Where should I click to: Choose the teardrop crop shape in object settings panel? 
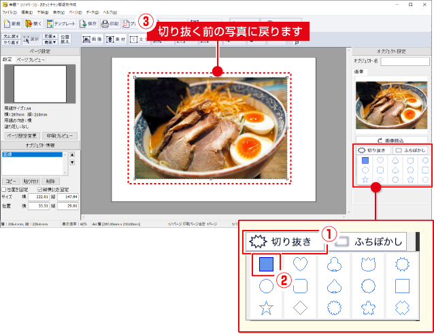point(395,170)
